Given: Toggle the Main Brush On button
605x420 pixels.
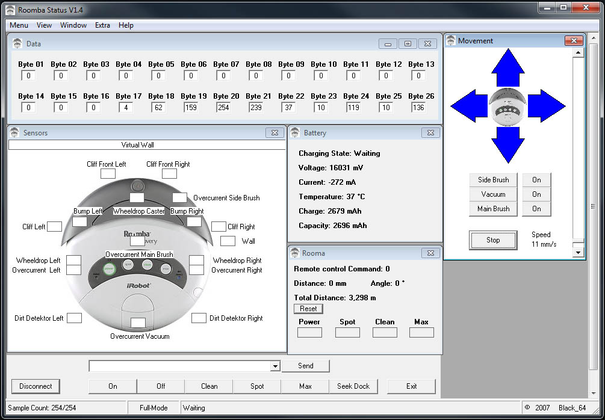Looking at the screenshot, I should (x=536, y=209).
